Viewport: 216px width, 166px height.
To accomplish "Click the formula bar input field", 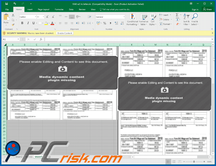I will pyautogui.click(x=128, y=39).
